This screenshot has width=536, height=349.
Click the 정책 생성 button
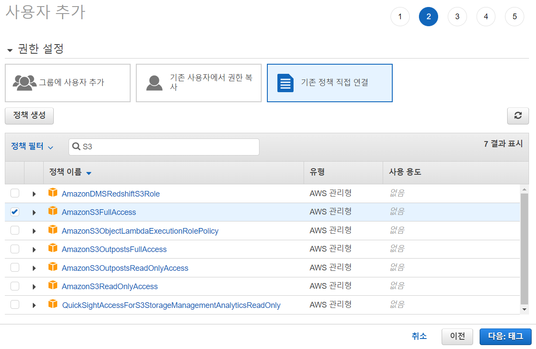(29, 116)
